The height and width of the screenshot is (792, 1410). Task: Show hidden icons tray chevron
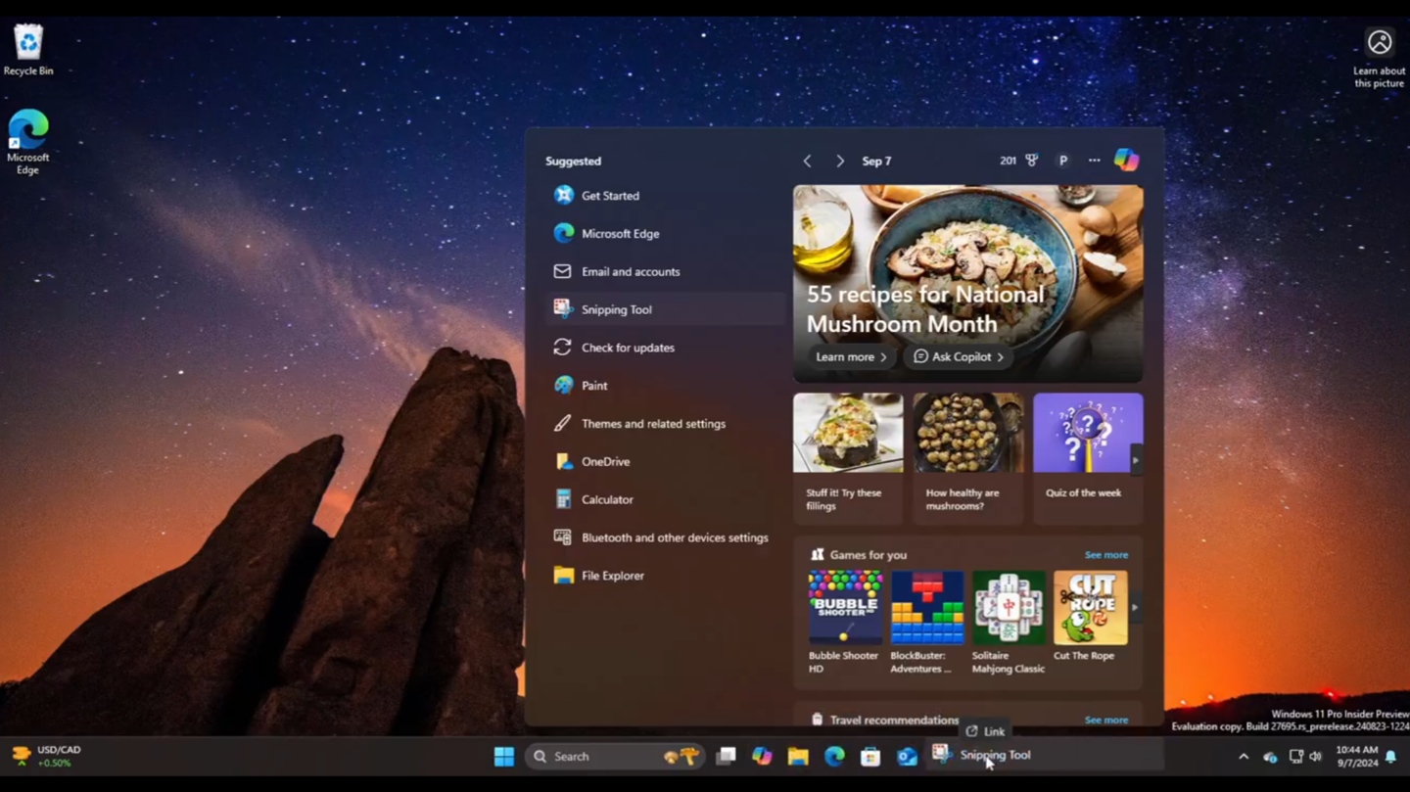[x=1244, y=757]
